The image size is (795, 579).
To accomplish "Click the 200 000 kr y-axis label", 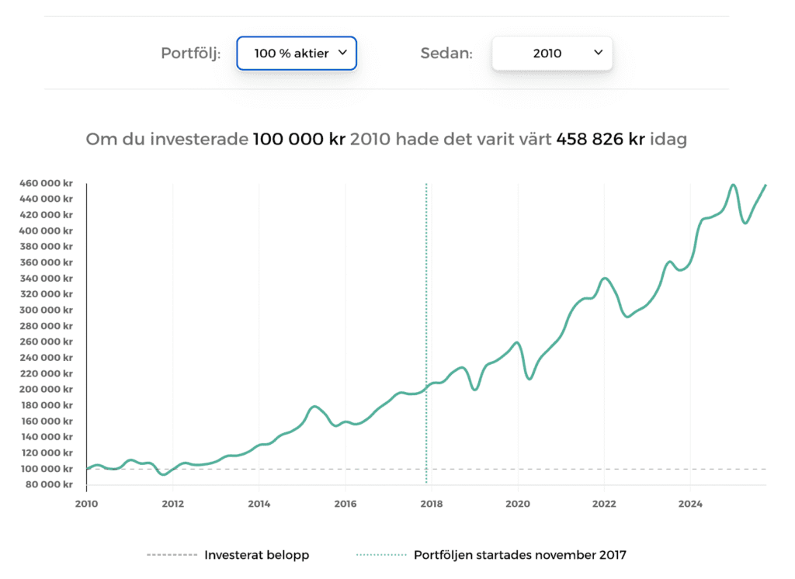I will tap(47, 390).
